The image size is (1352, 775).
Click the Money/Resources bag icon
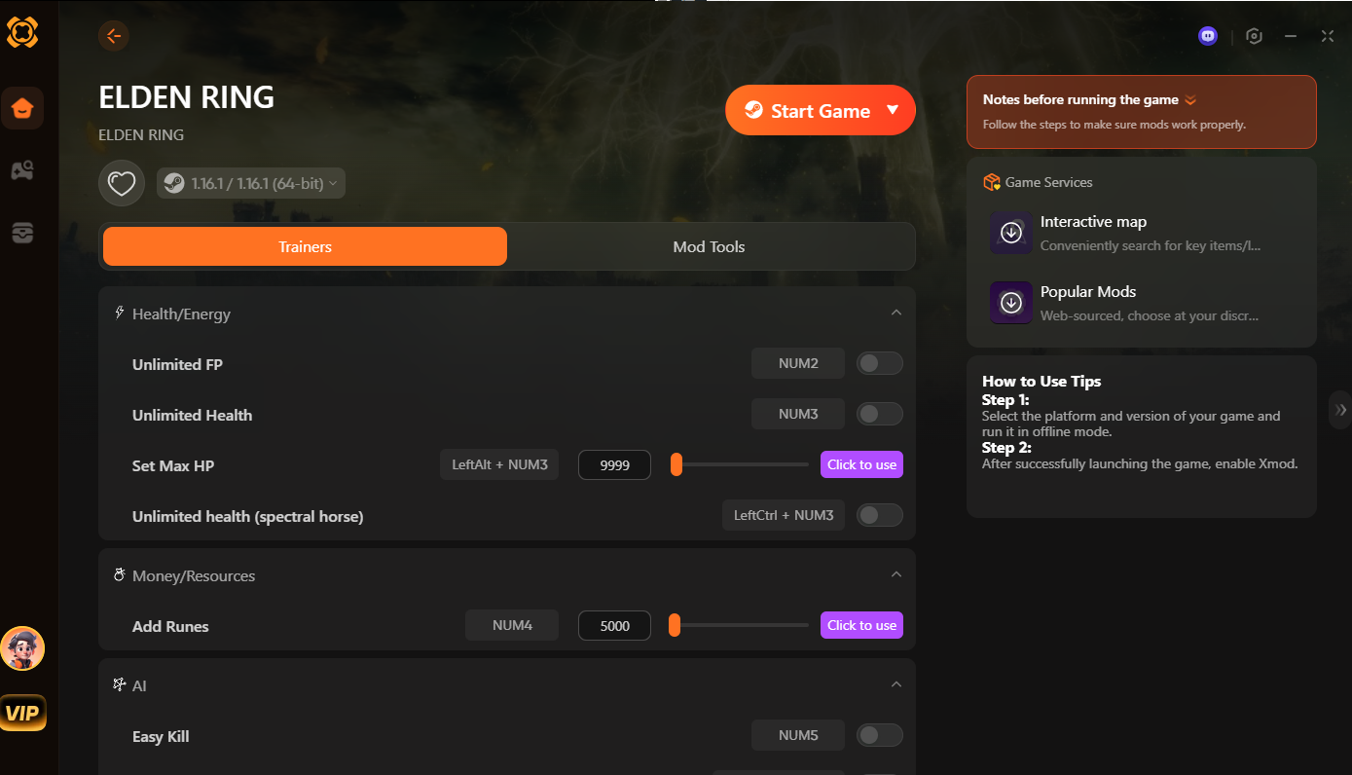(x=120, y=575)
